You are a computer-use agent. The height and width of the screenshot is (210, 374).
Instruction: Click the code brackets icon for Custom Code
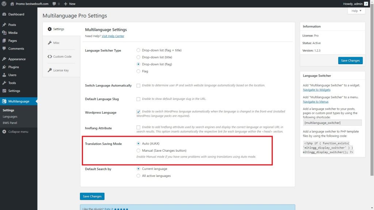(x=50, y=57)
